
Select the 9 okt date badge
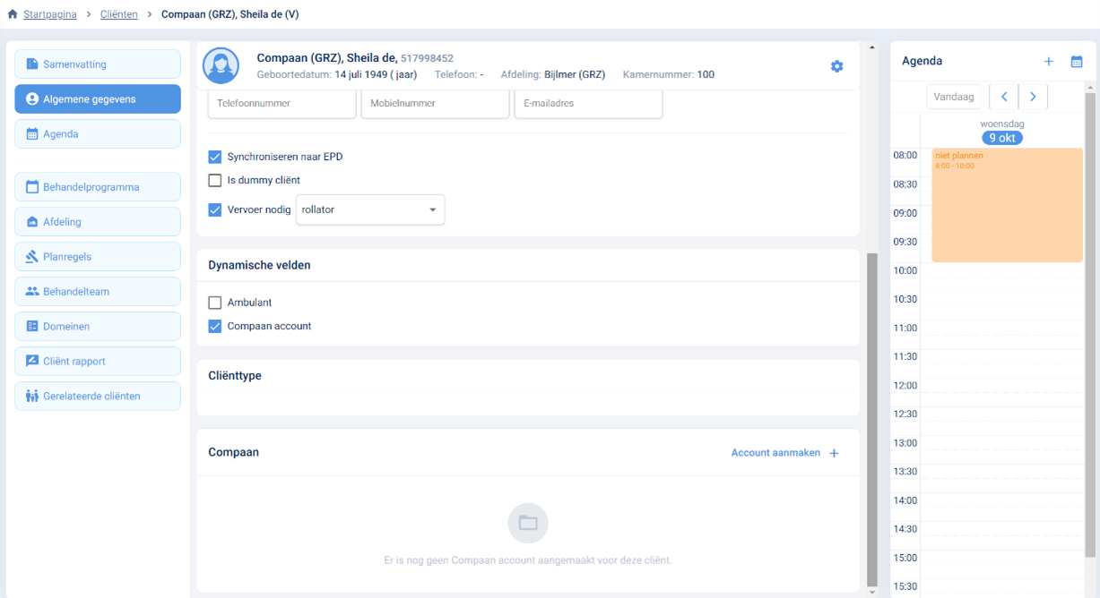(x=1002, y=138)
